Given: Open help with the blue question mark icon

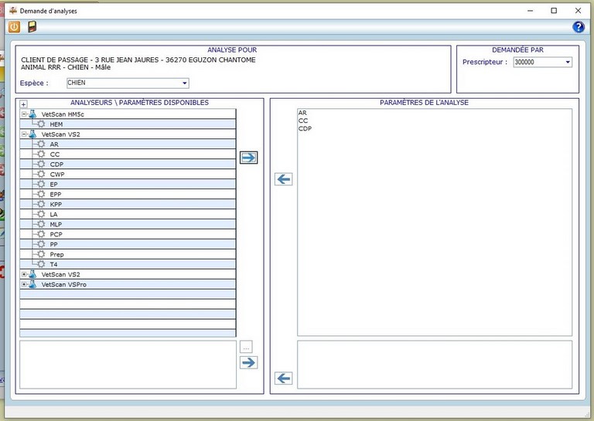Looking at the screenshot, I should tap(578, 27).
